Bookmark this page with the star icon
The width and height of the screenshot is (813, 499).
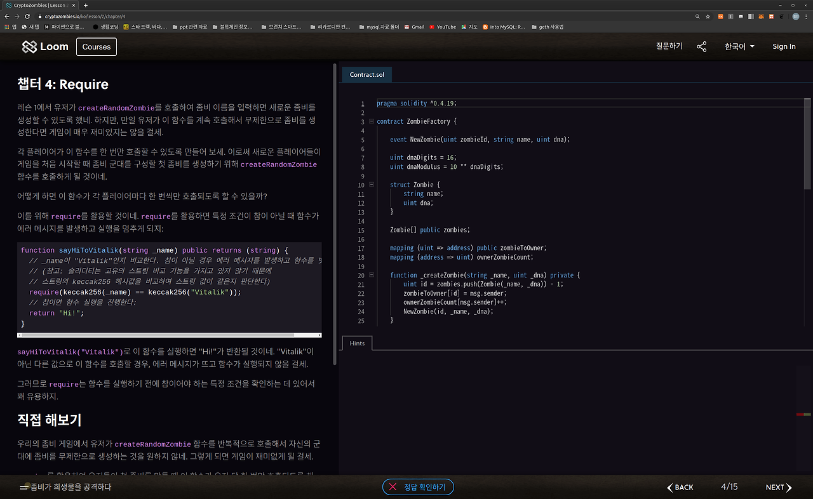[x=709, y=17]
